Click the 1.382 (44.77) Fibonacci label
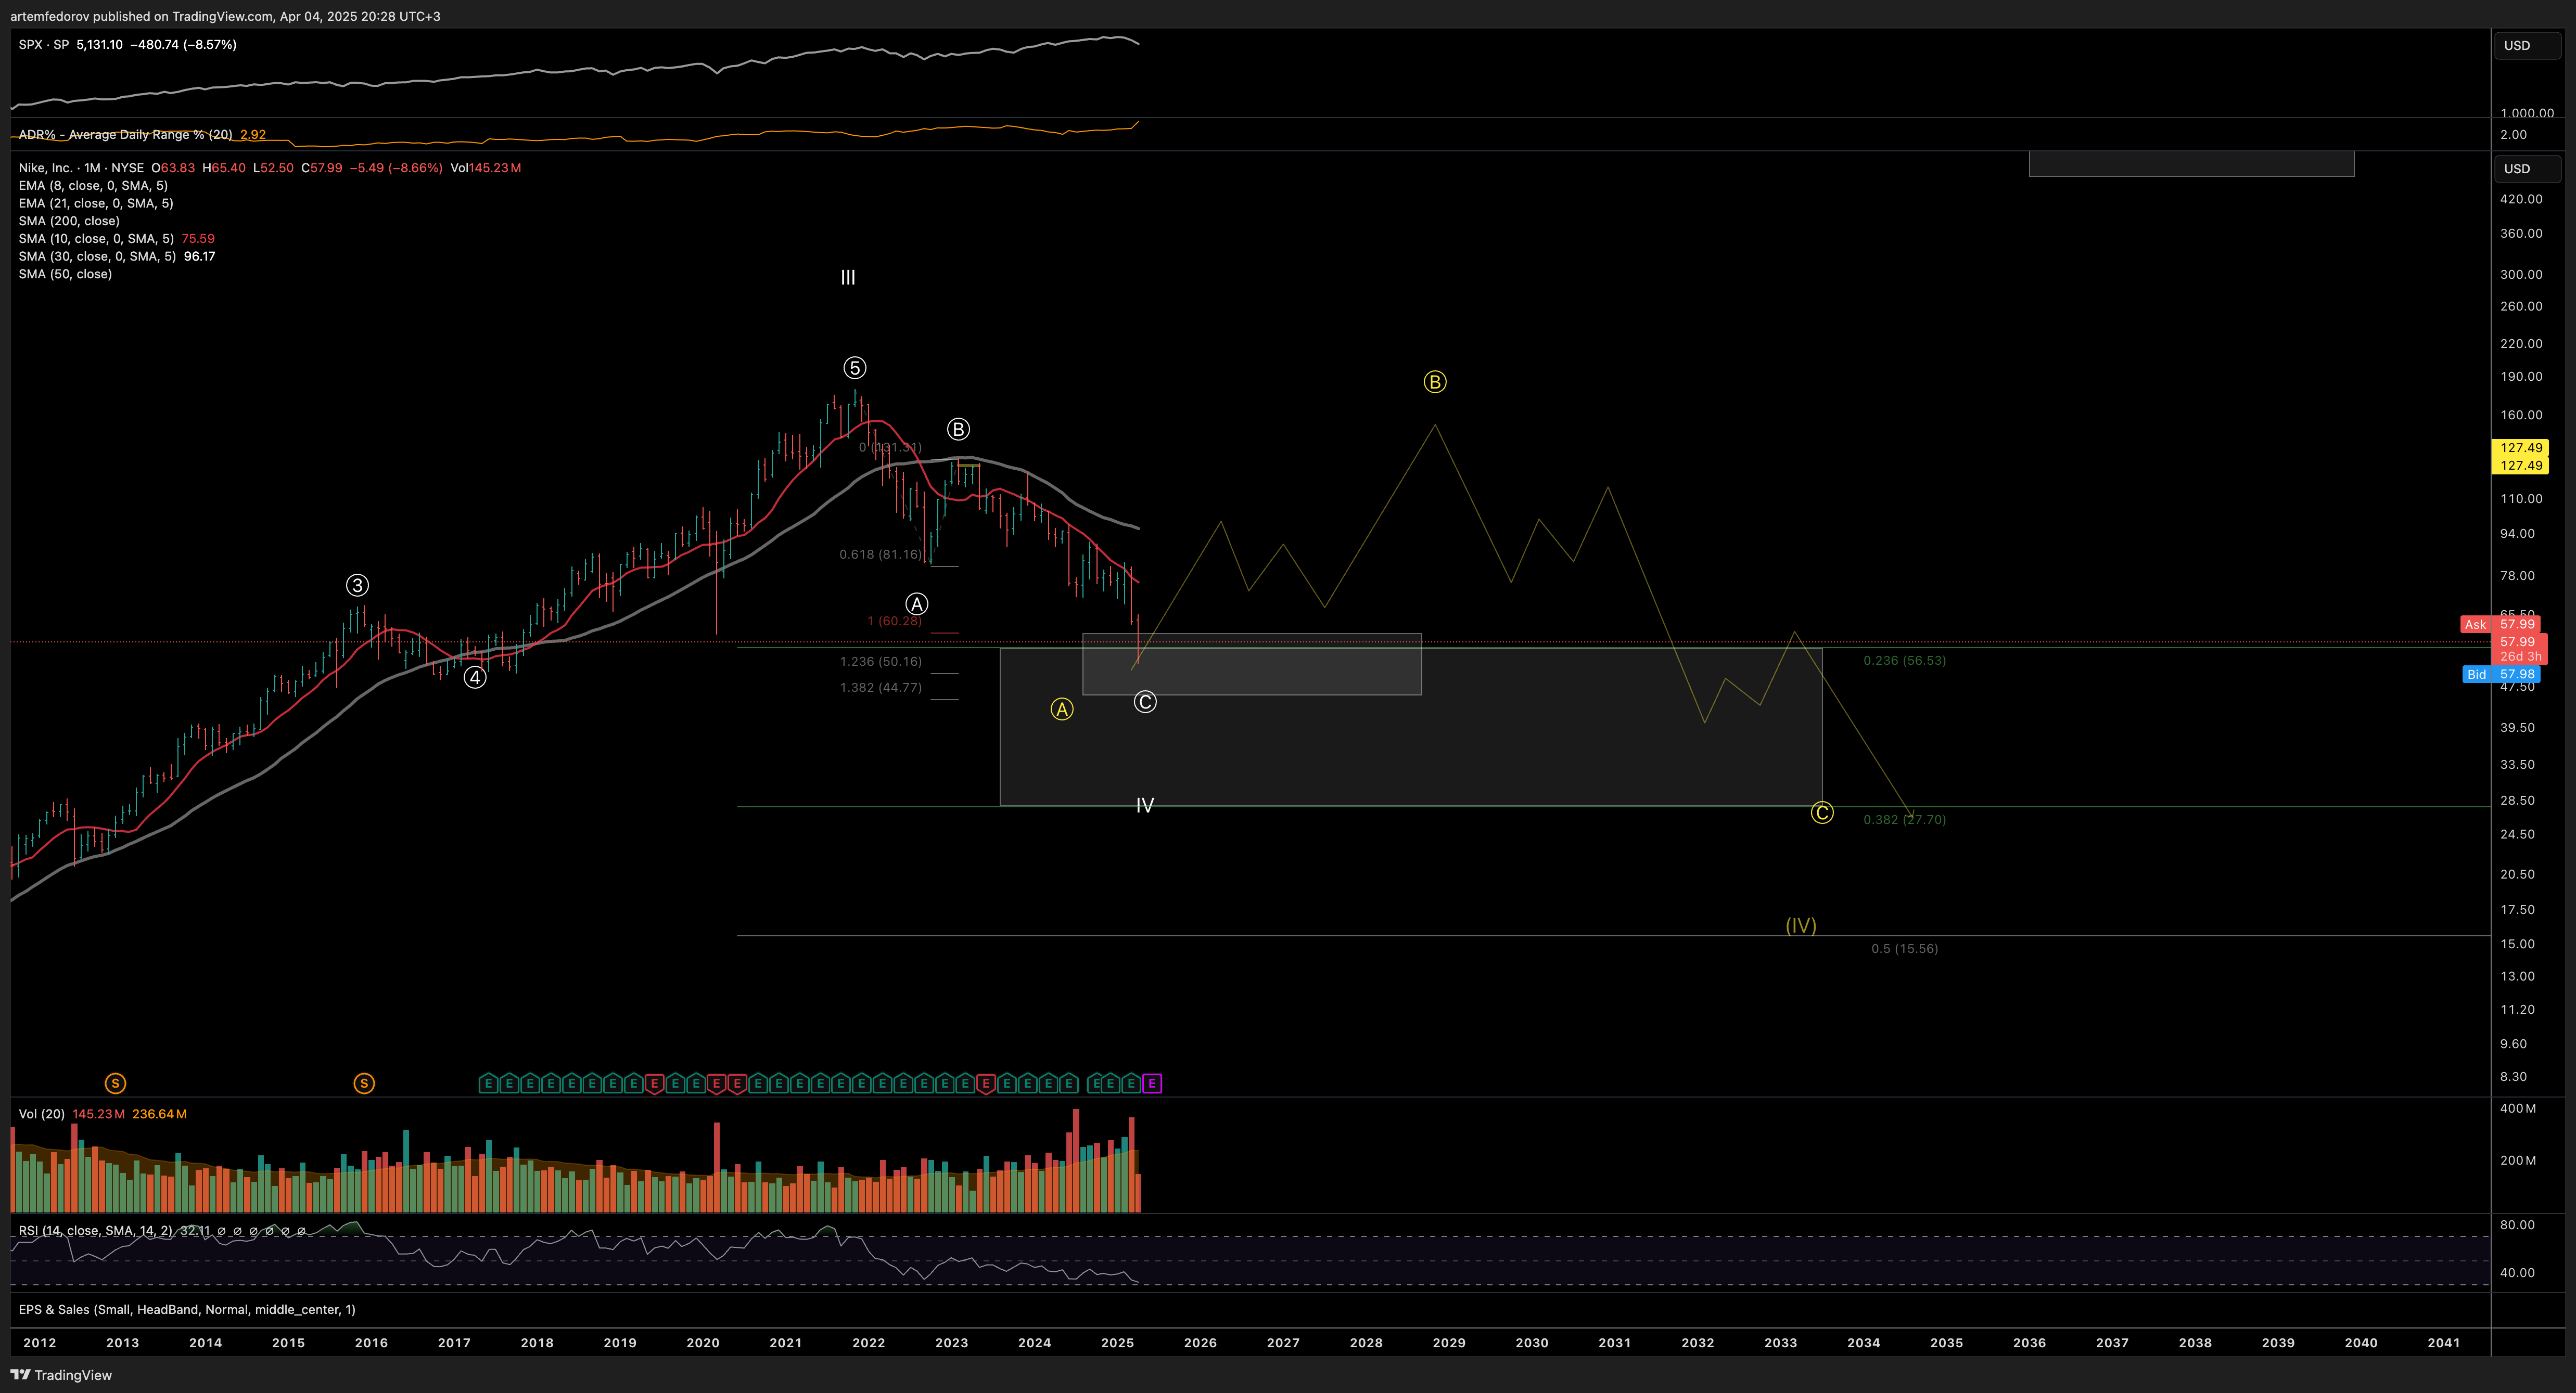 click(x=881, y=688)
